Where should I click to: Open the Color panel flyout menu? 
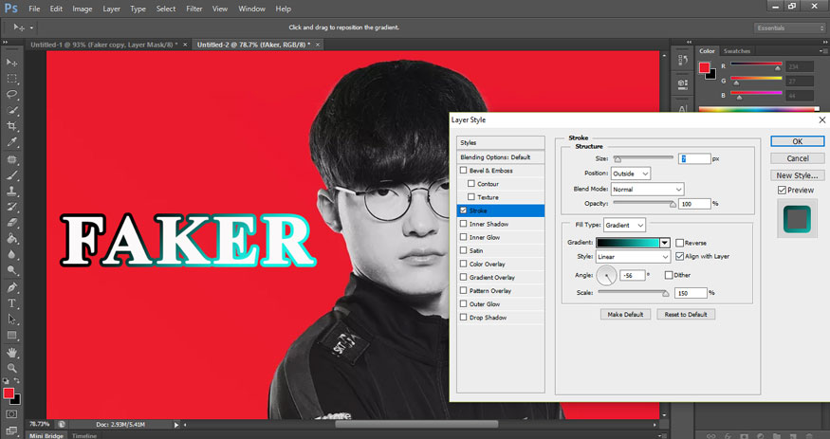[x=823, y=51]
